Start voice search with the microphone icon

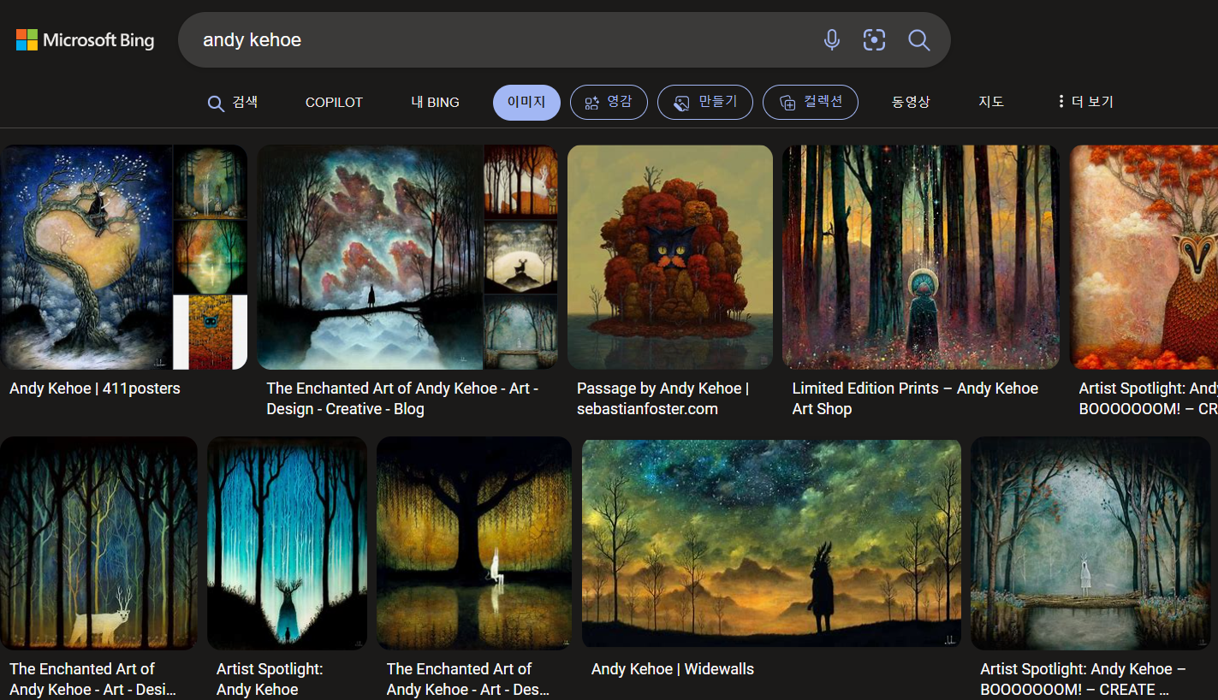pyautogui.click(x=831, y=39)
